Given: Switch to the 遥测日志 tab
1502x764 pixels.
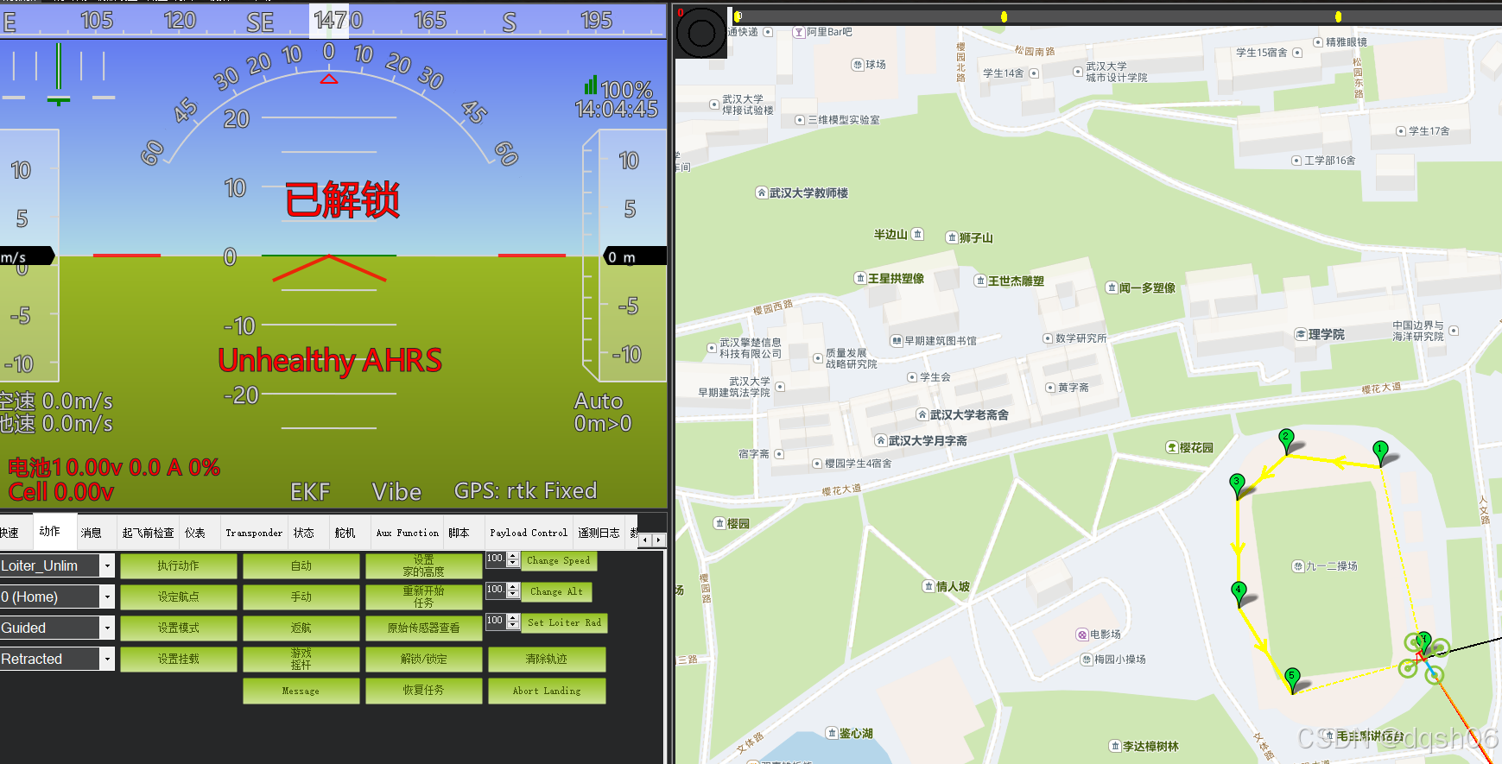Looking at the screenshot, I should pyautogui.click(x=599, y=533).
